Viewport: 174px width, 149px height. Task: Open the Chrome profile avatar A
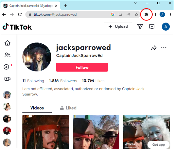tap(162, 14)
